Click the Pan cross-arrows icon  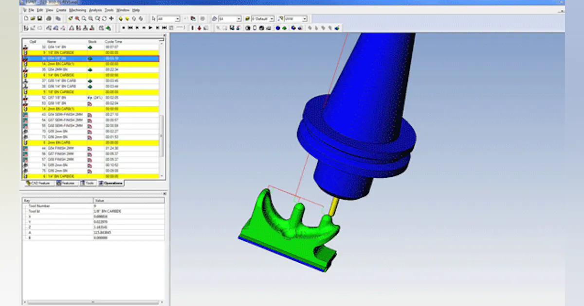(x=111, y=18)
